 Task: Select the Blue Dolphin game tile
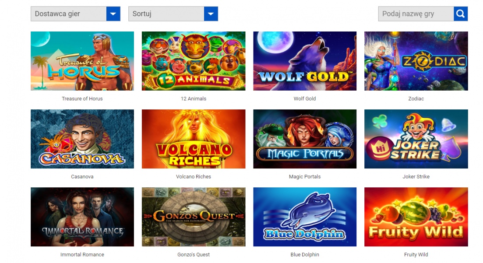point(305,217)
